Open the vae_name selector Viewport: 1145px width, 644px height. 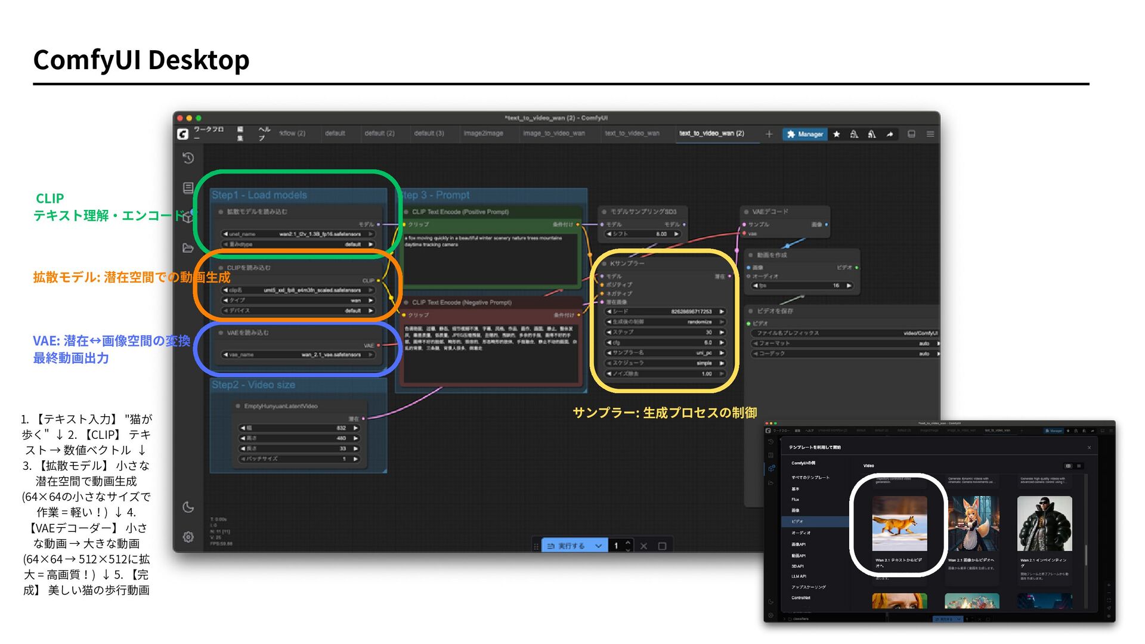[298, 355]
